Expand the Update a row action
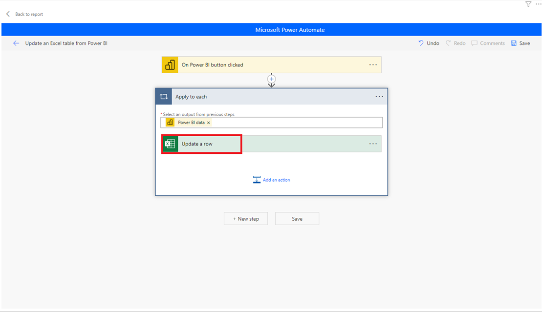Screen dimensions: 542x312 click(x=271, y=144)
